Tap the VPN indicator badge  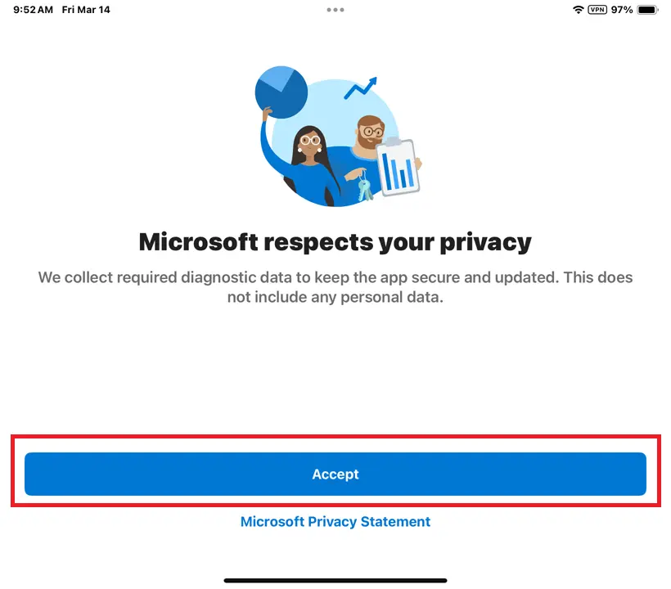click(x=597, y=10)
